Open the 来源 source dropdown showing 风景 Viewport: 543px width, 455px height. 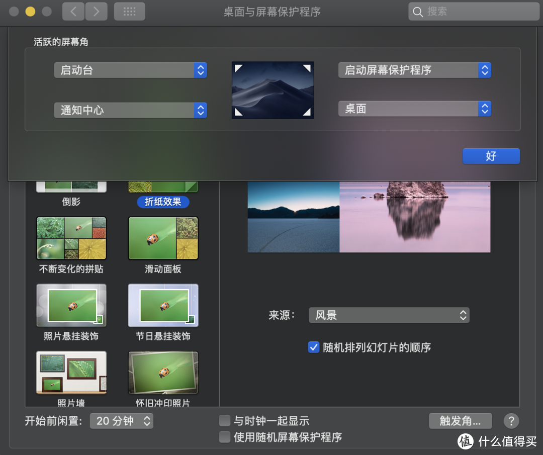pyautogui.click(x=389, y=315)
